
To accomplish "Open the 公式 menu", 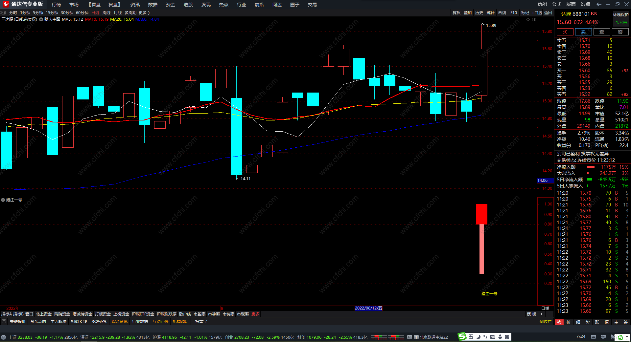I will coord(556,4).
